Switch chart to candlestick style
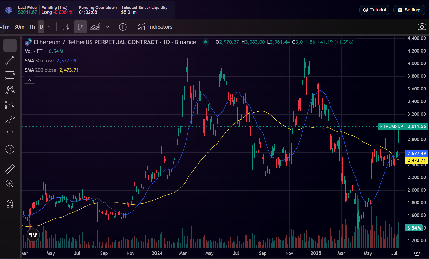Image resolution: width=429 pixels, height=259 pixels. click(80, 27)
